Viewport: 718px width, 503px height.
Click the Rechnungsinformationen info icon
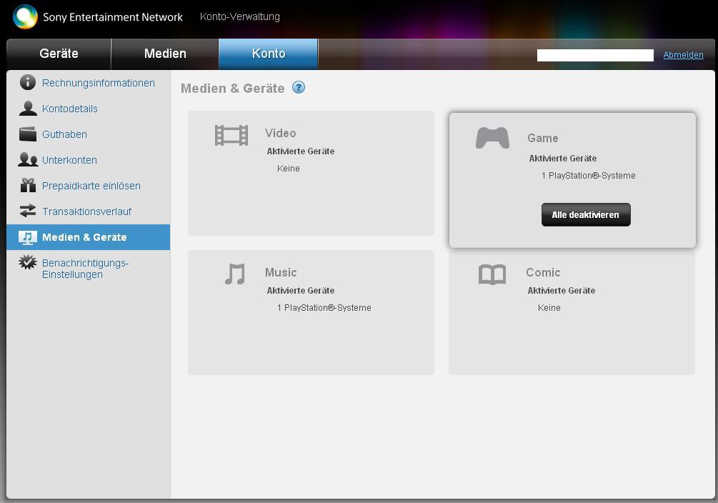(28, 82)
